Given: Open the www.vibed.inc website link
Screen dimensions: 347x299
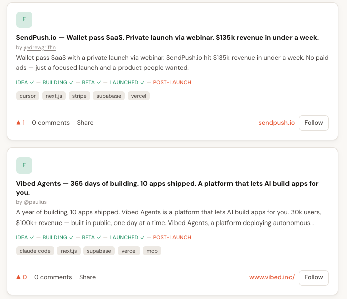Looking at the screenshot, I should [x=272, y=277].
